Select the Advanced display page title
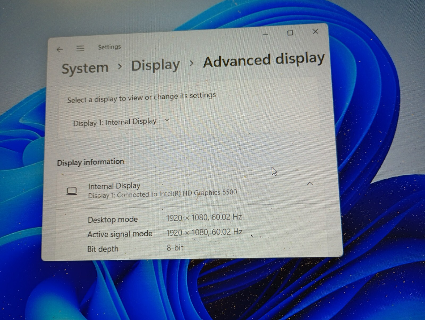The width and height of the screenshot is (425, 320). tap(264, 60)
